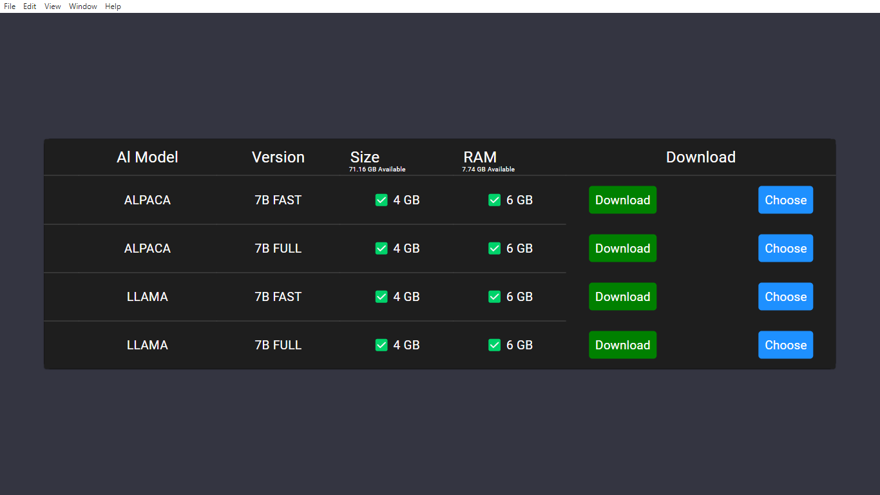The image size is (880, 495).
Task: Download the ALPACA 7B FULL model
Action: point(622,248)
